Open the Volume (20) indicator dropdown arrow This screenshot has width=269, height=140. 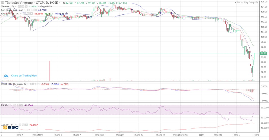pos(15,6)
